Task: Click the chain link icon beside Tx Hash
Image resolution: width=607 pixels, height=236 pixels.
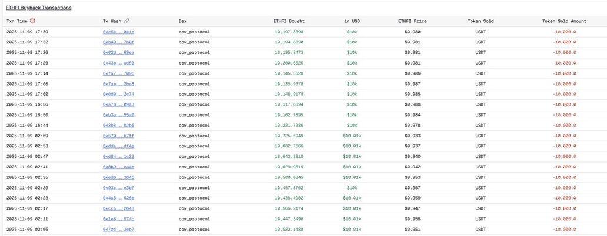Action: click(127, 21)
